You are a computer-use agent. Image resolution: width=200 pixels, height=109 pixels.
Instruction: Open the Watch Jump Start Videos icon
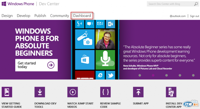tap(72, 92)
